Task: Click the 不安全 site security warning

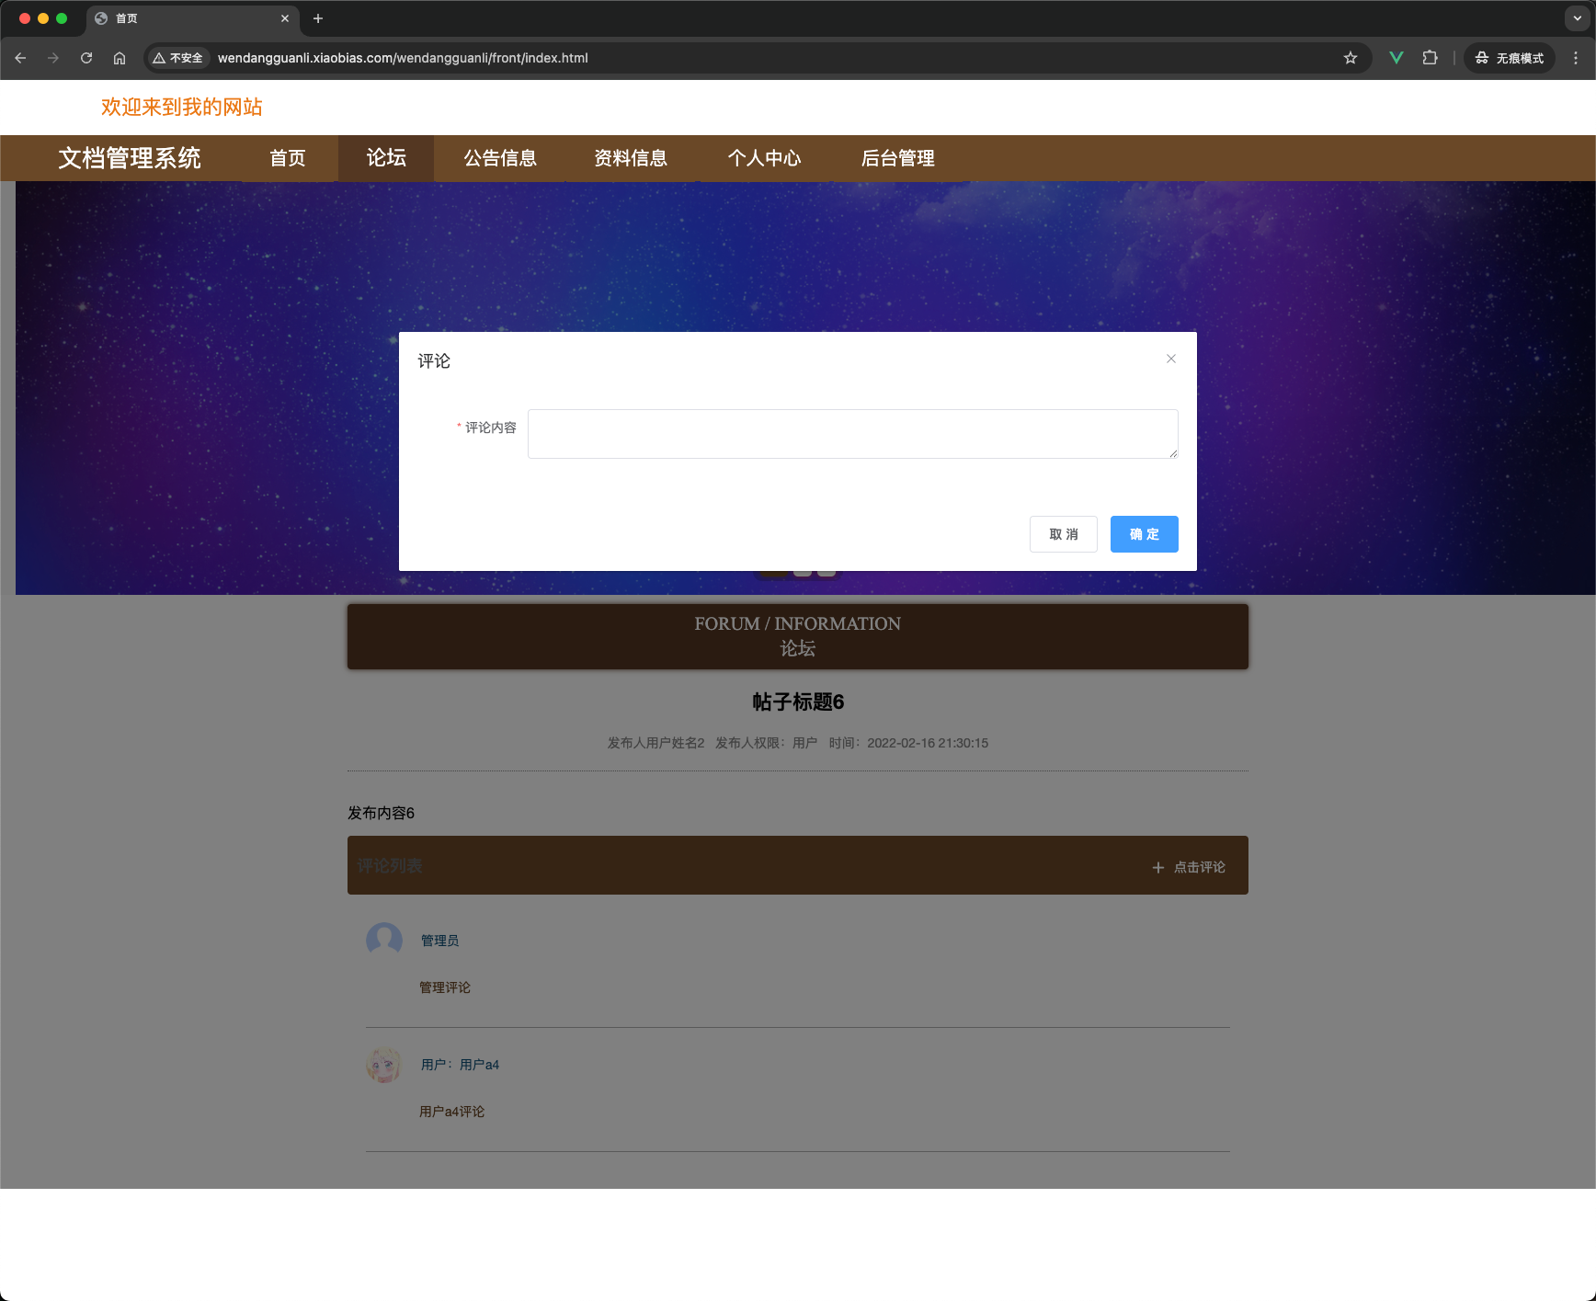Action: [x=177, y=58]
